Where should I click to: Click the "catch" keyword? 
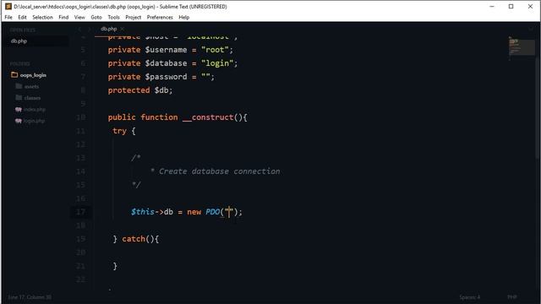[134, 239]
